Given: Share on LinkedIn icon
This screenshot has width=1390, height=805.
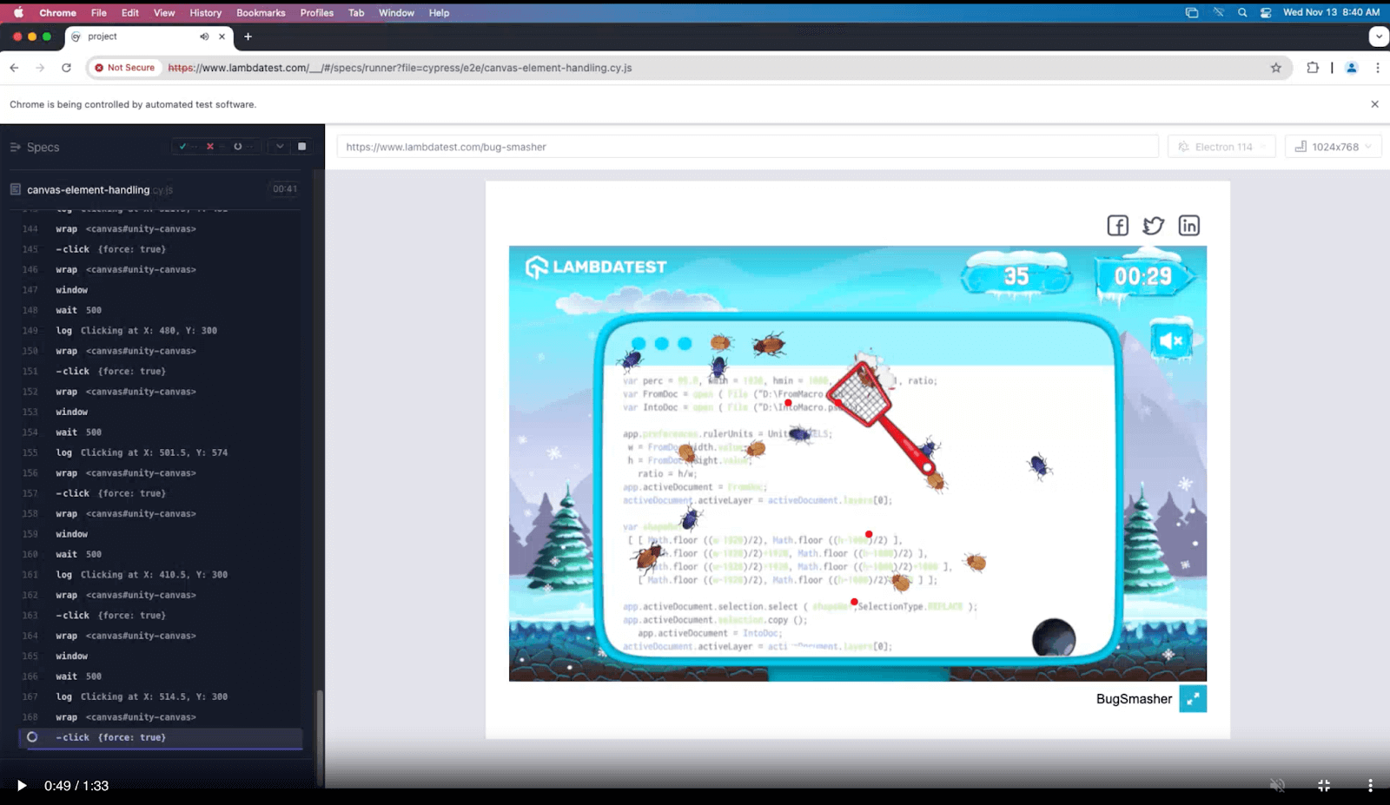Looking at the screenshot, I should click(1188, 226).
